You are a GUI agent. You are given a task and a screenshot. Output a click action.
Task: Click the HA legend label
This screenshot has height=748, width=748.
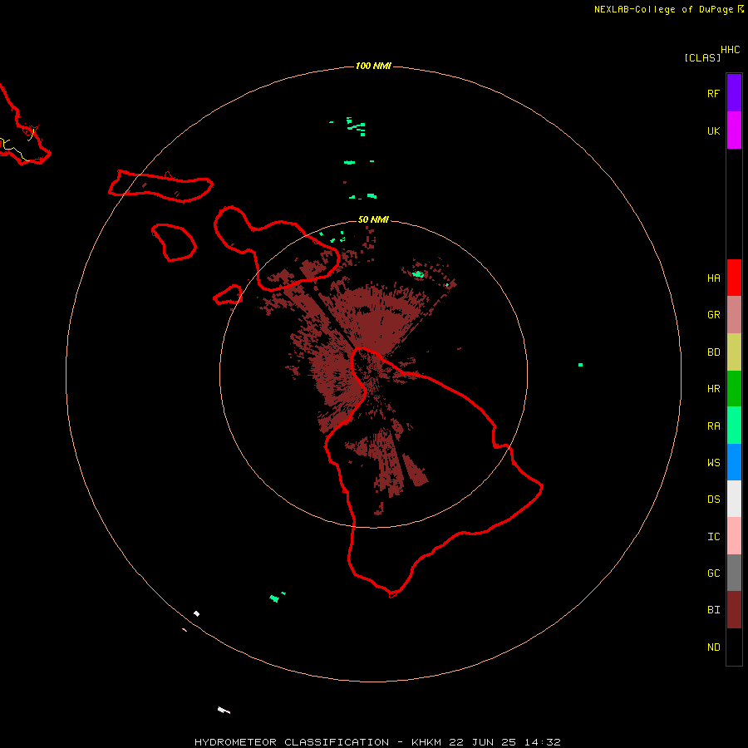click(713, 278)
